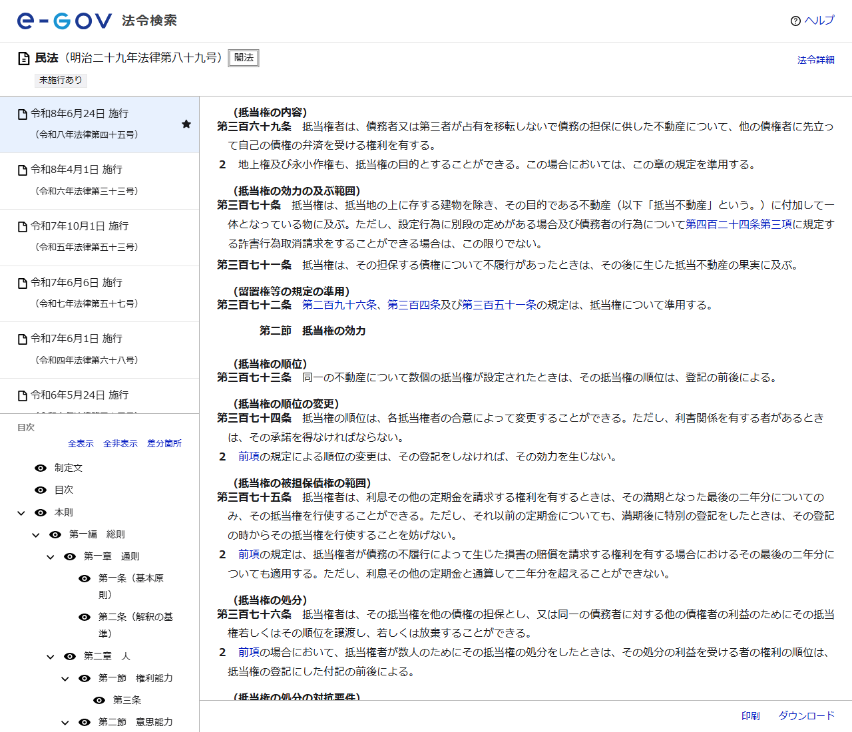Screen dimensions: 852x732
Task: Click 前項 link in 第三百七十五条 paragraph 2
Action: [x=249, y=554]
